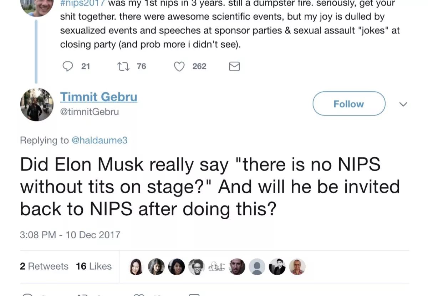This screenshot has width=428, height=296.
Task: Open Timnit Gebru's profile name link
Action: tap(98, 97)
